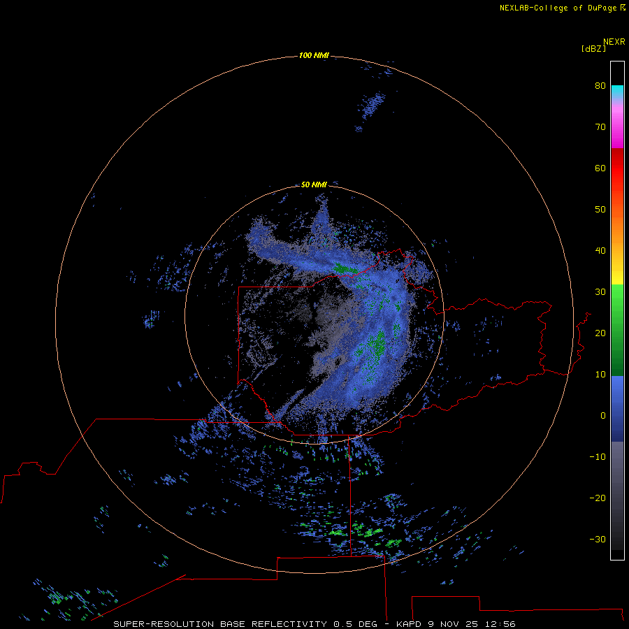Click the NEXR label above the color scale
629x629 pixels.
(614, 42)
